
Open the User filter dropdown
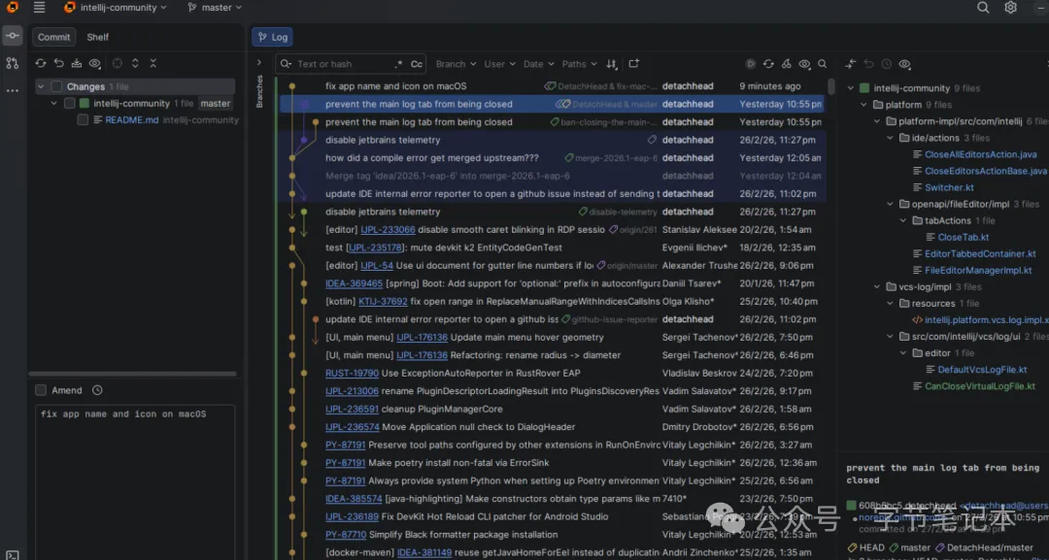(500, 64)
